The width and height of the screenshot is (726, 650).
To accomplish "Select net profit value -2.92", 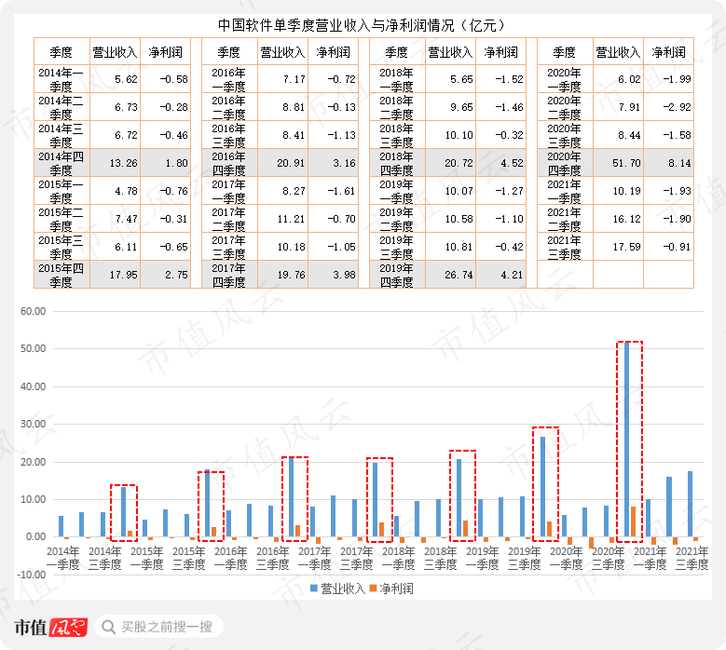I will tap(677, 107).
